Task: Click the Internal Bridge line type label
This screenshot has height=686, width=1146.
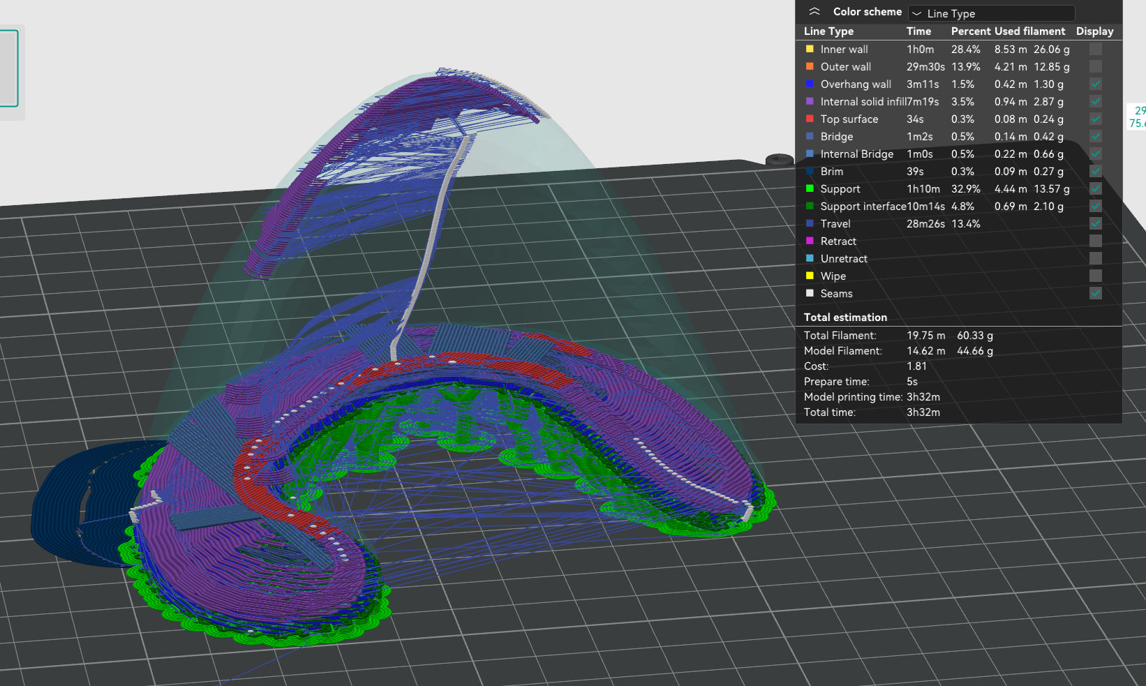Action: pos(856,154)
